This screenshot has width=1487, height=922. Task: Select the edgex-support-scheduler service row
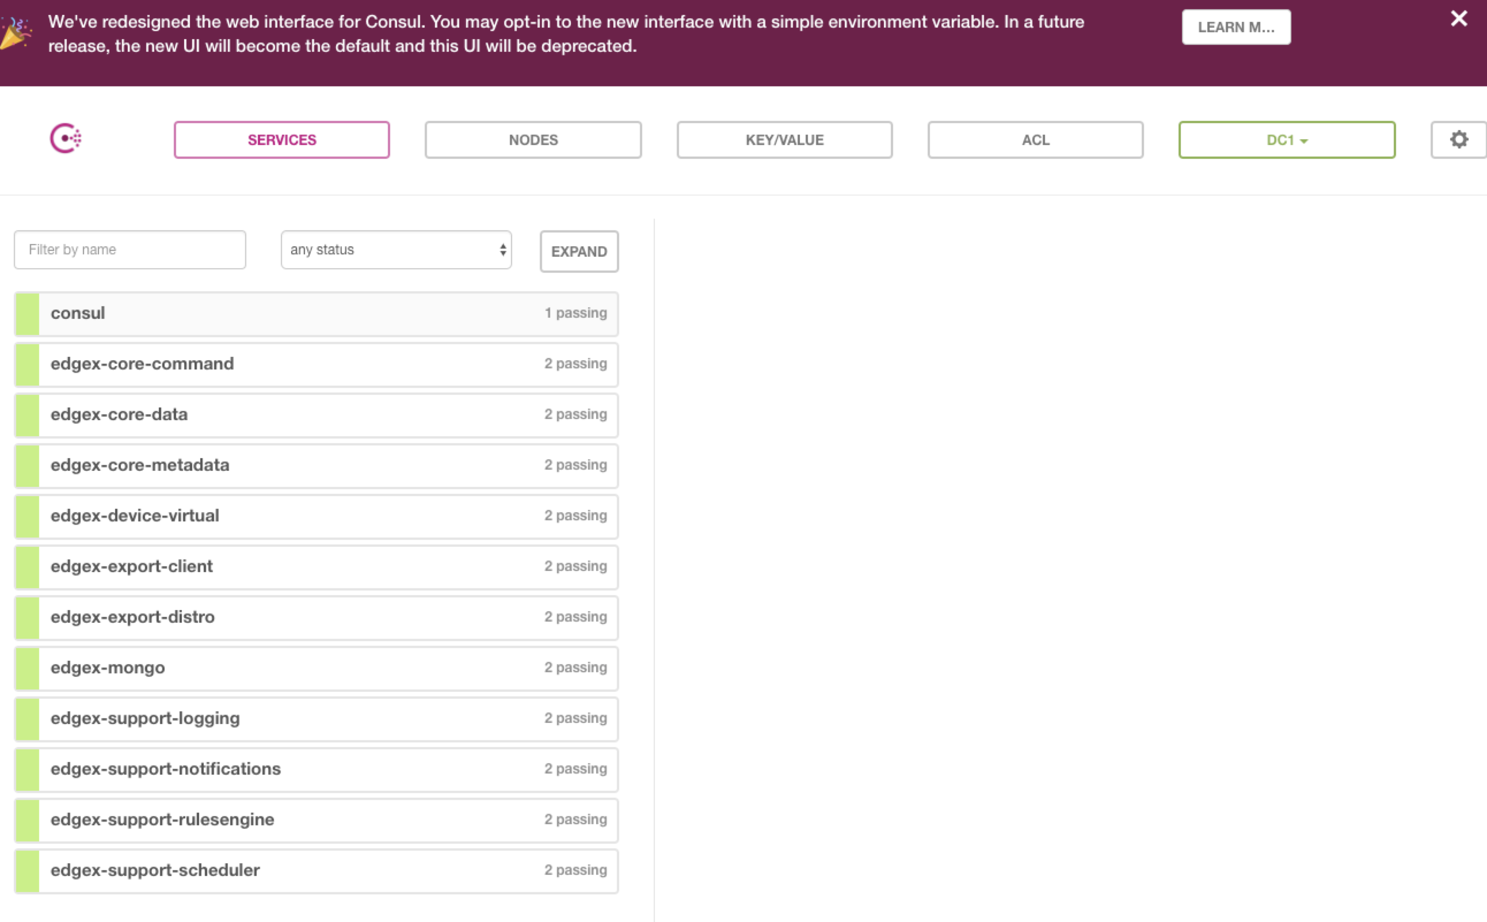coord(316,870)
